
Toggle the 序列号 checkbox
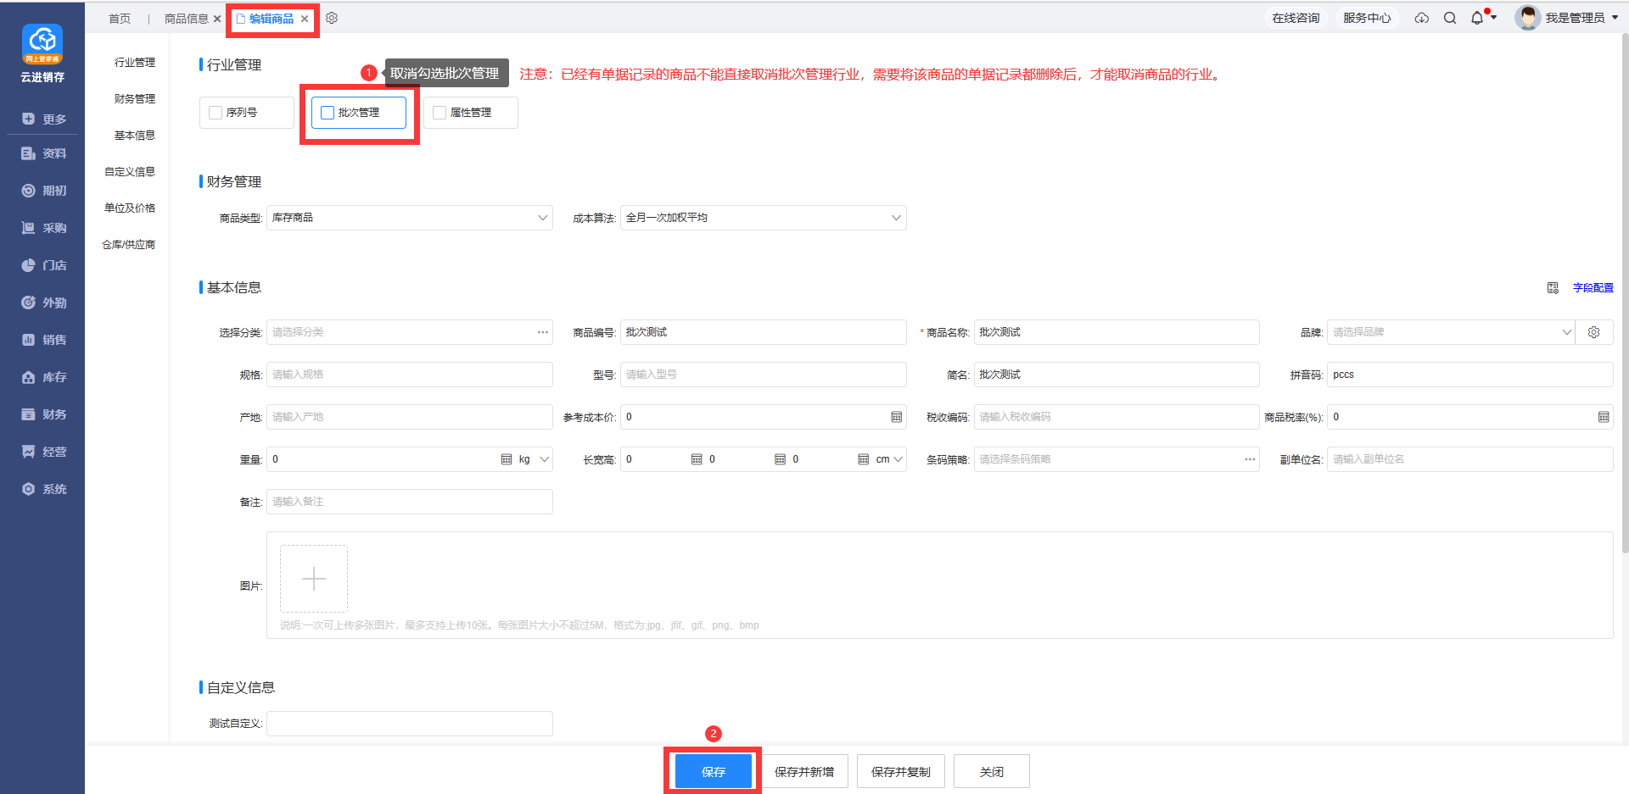coord(216,113)
